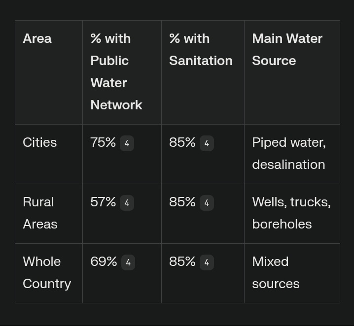Screen dimensions: 354x326
Task: Click the % with Sanitation column header
Action: coord(200,49)
